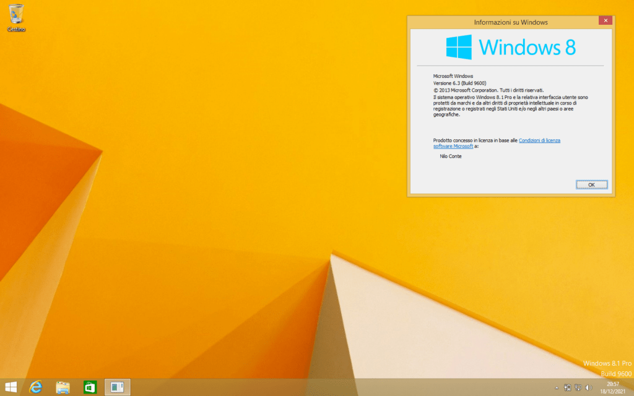Click the 2013 Microsoft Corporation copyright line
This screenshot has height=396, width=634.
click(x=488, y=90)
